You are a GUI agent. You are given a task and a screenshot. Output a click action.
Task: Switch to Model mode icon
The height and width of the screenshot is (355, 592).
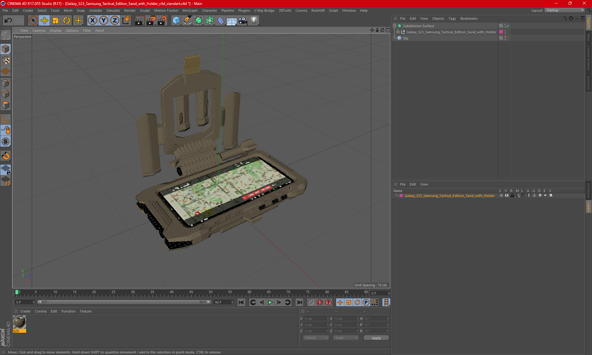tap(6, 49)
